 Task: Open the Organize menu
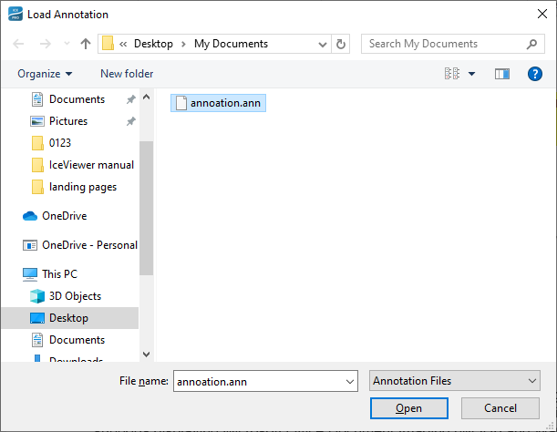click(45, 74)
